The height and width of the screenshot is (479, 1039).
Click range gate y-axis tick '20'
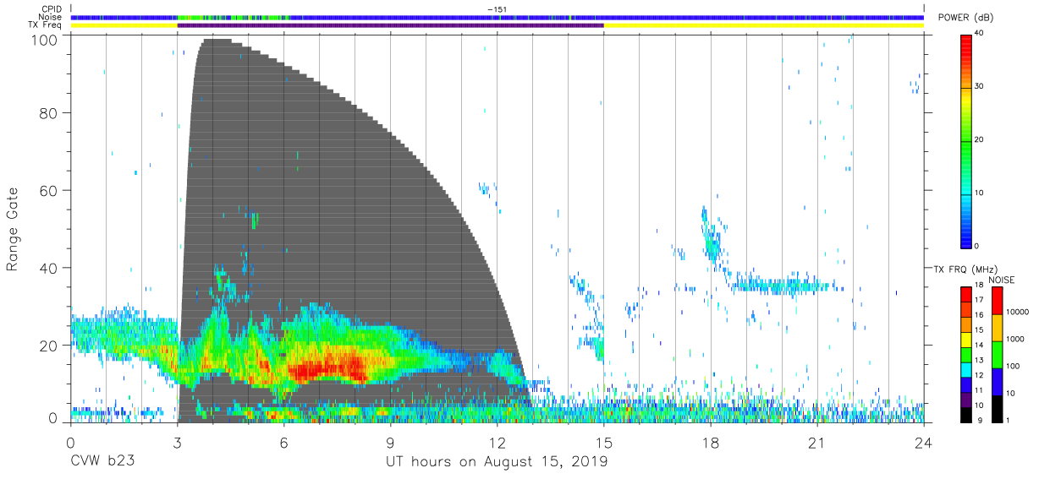point(50,345)
